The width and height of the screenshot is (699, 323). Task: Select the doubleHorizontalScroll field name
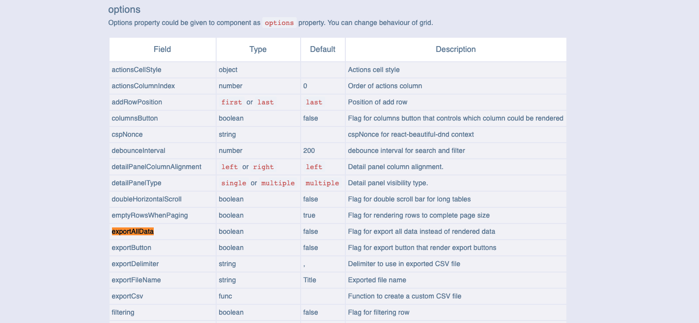pyautogui.click(x=146, y=199)
